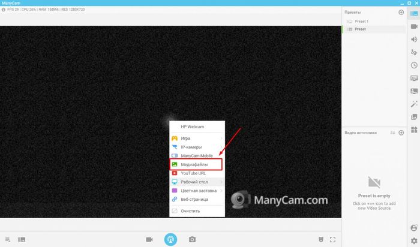This screenshot has width=420, height=247.
Task: Open the Effects magic wand tab
Action: [414, 104]
